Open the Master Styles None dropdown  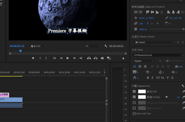[154, 42]
